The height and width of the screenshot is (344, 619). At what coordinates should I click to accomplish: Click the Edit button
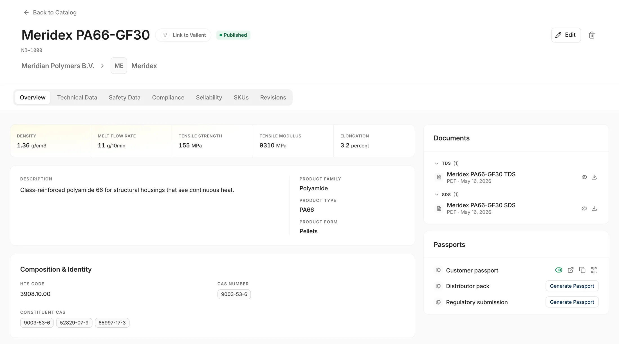click(x=566, y=35)
